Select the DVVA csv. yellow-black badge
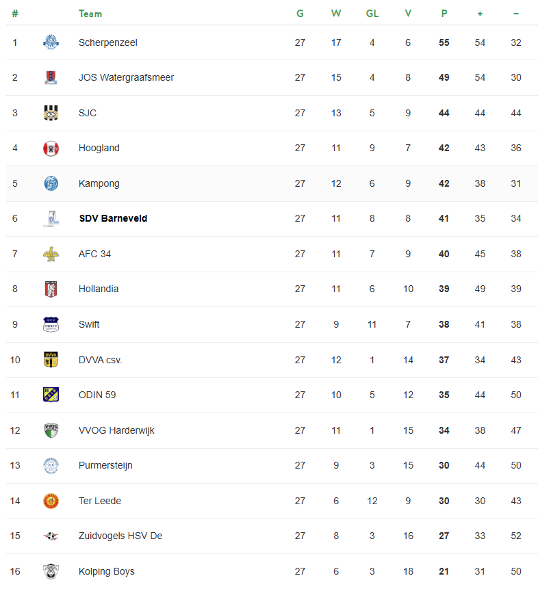This screenshot has width=538, height=589. [51, 359]
